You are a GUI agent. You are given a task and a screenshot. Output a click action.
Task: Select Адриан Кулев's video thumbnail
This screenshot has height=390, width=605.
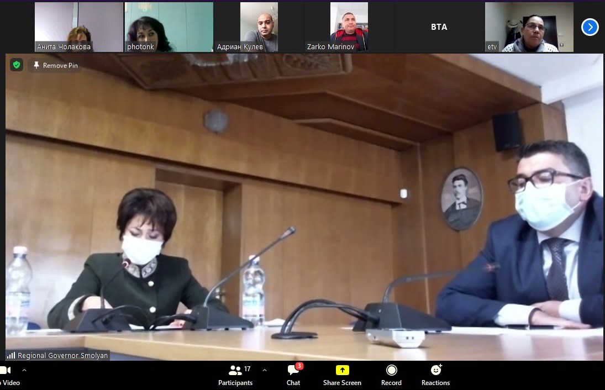coord(259,27)
